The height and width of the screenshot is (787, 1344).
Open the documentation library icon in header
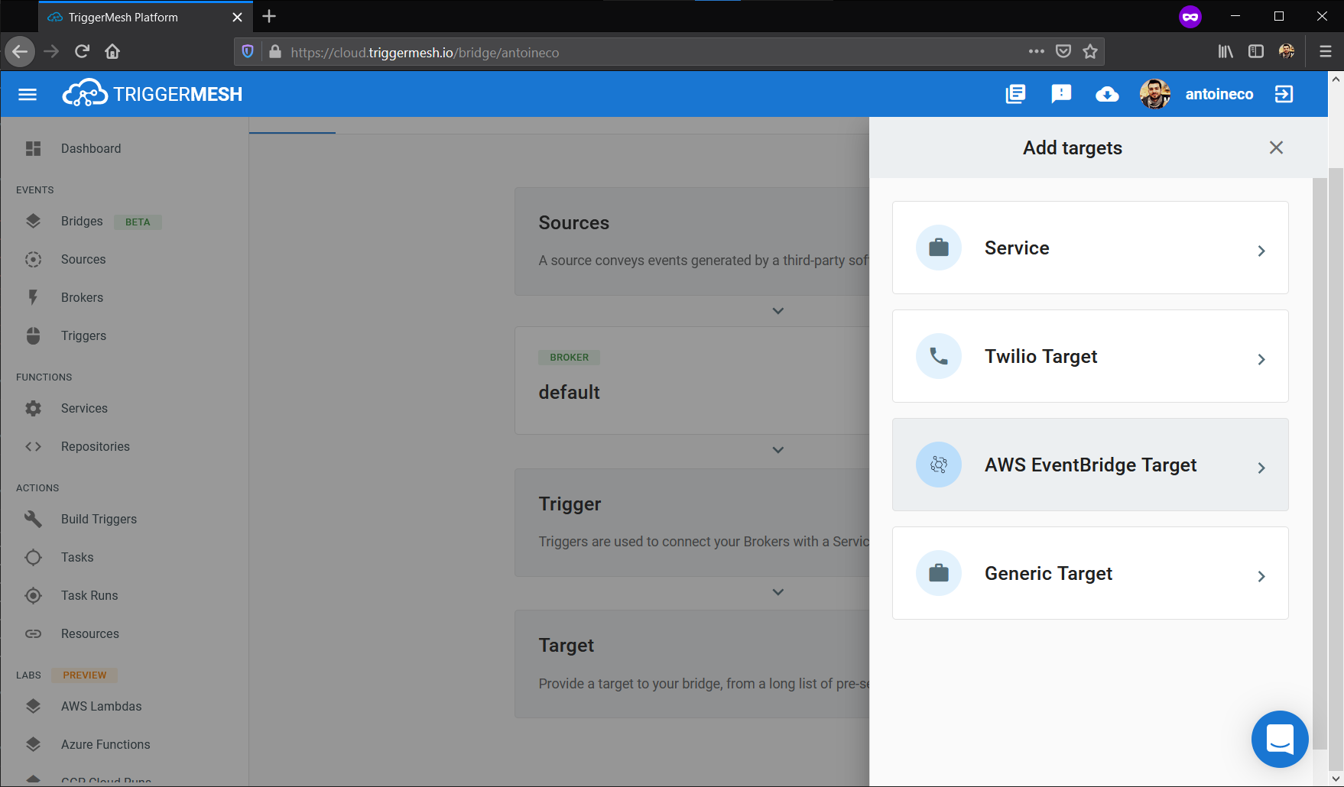1015,94
